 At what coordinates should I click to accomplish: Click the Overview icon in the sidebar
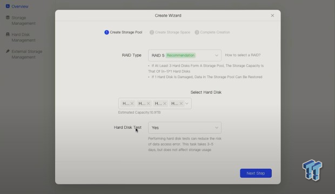8,6
